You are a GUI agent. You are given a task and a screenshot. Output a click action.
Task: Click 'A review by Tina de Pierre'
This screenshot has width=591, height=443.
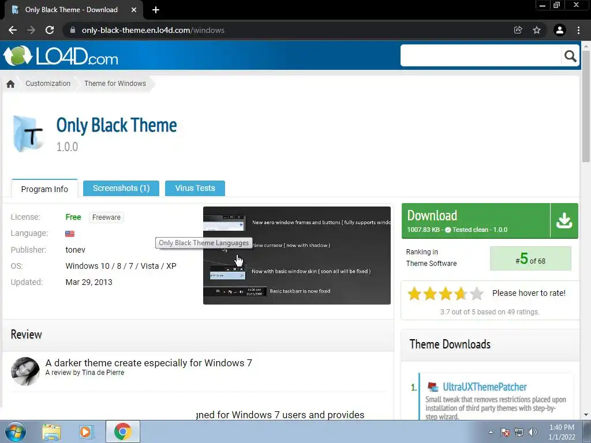(85, 373)
